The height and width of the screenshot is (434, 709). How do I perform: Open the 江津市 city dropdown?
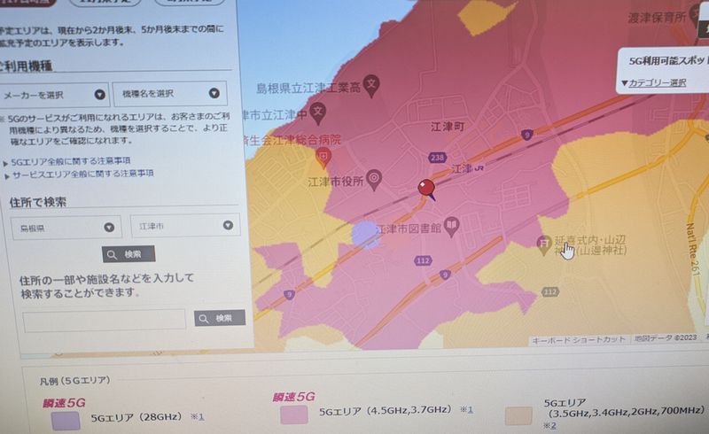(x=185, y=226)
